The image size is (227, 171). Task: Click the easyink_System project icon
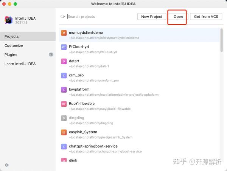64,132
